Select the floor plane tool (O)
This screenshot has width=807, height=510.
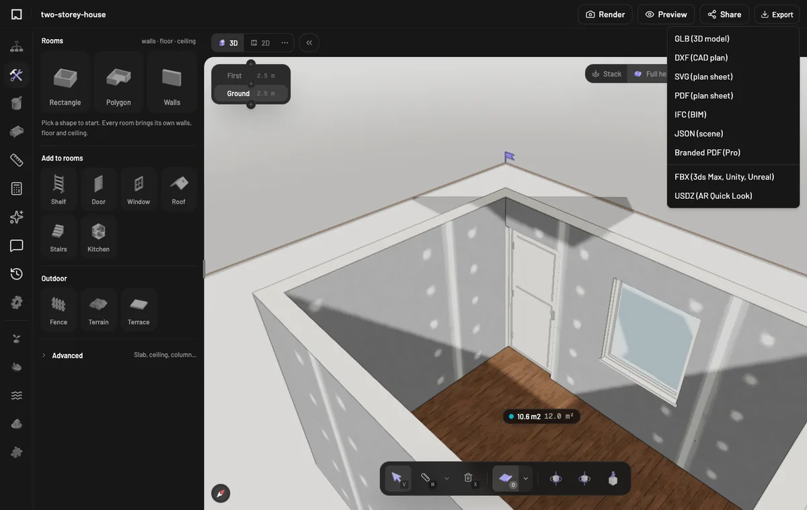[x=506, y=478]
